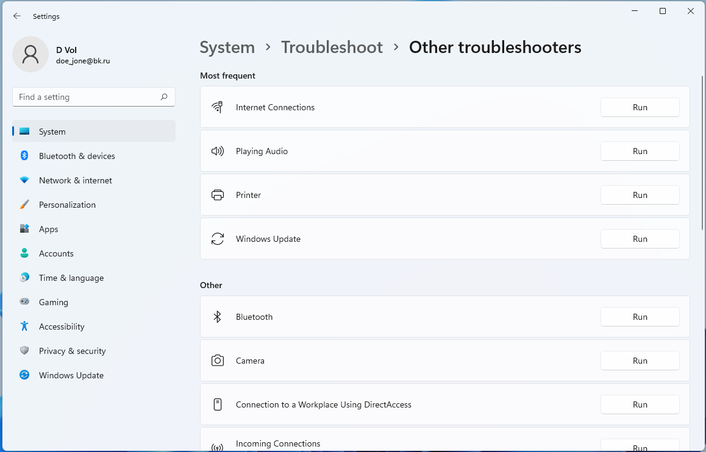The image size is (706, 452).
Task: Click the Connection to a Workplace Using DirectAccess text
Action: [323, 404]
